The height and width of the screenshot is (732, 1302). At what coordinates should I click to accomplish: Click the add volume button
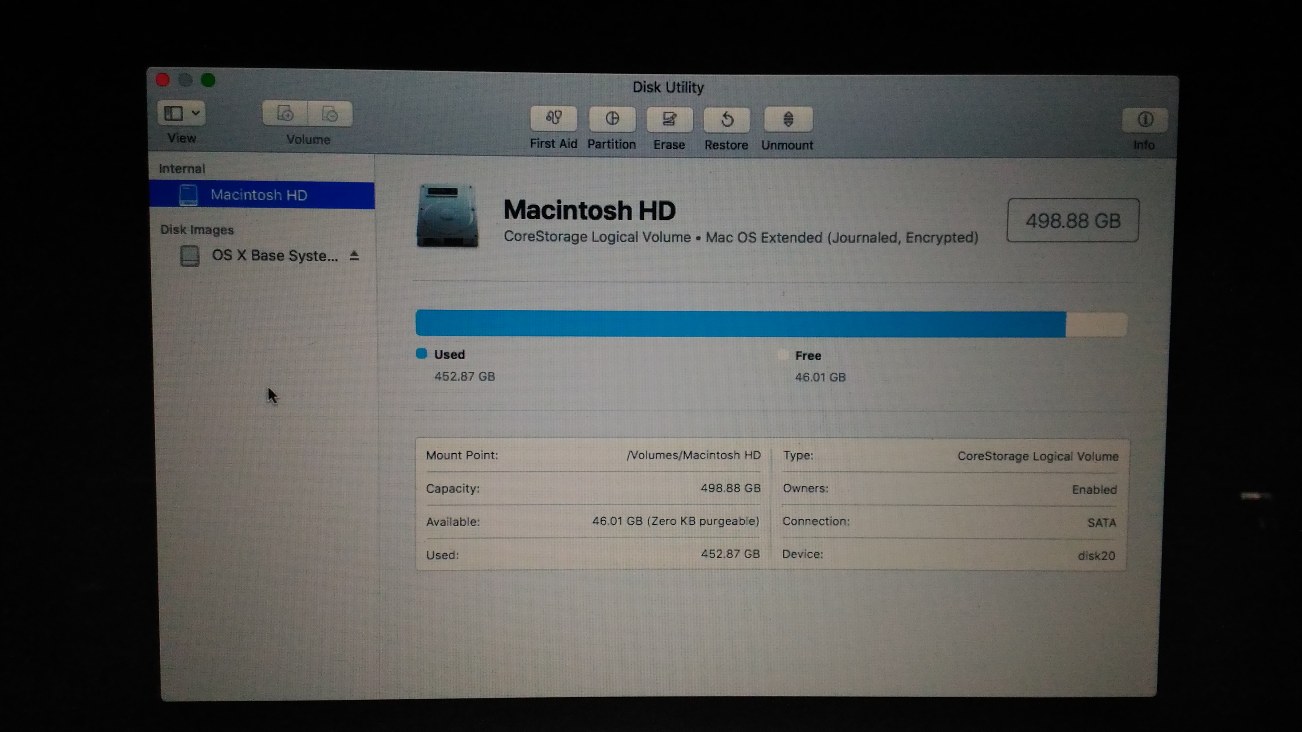click(285, 114)
